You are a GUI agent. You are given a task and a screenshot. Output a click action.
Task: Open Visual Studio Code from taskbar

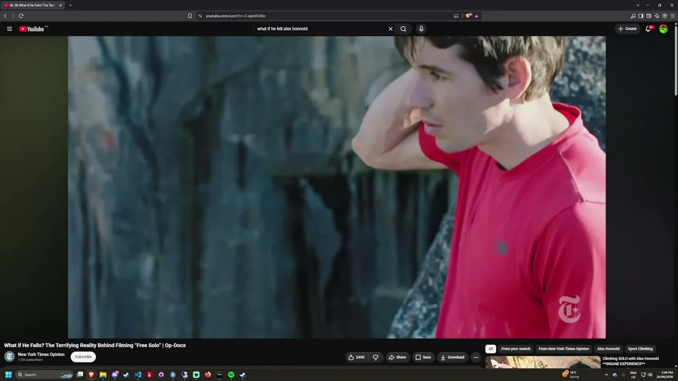(x=138, y=375)
